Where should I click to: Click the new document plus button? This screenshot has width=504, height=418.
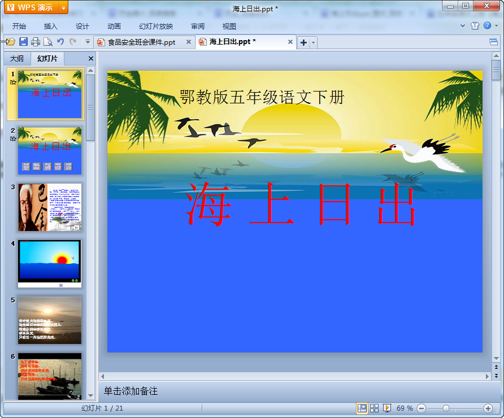[x=304, y=42]
